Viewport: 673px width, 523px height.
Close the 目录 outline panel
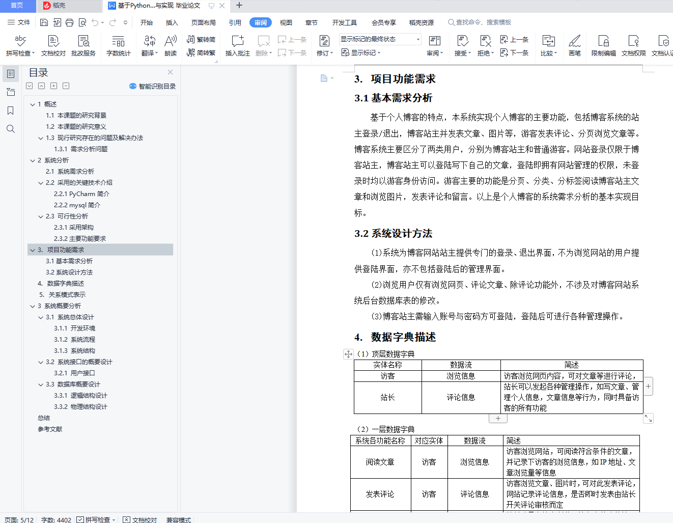click(170, 72)
